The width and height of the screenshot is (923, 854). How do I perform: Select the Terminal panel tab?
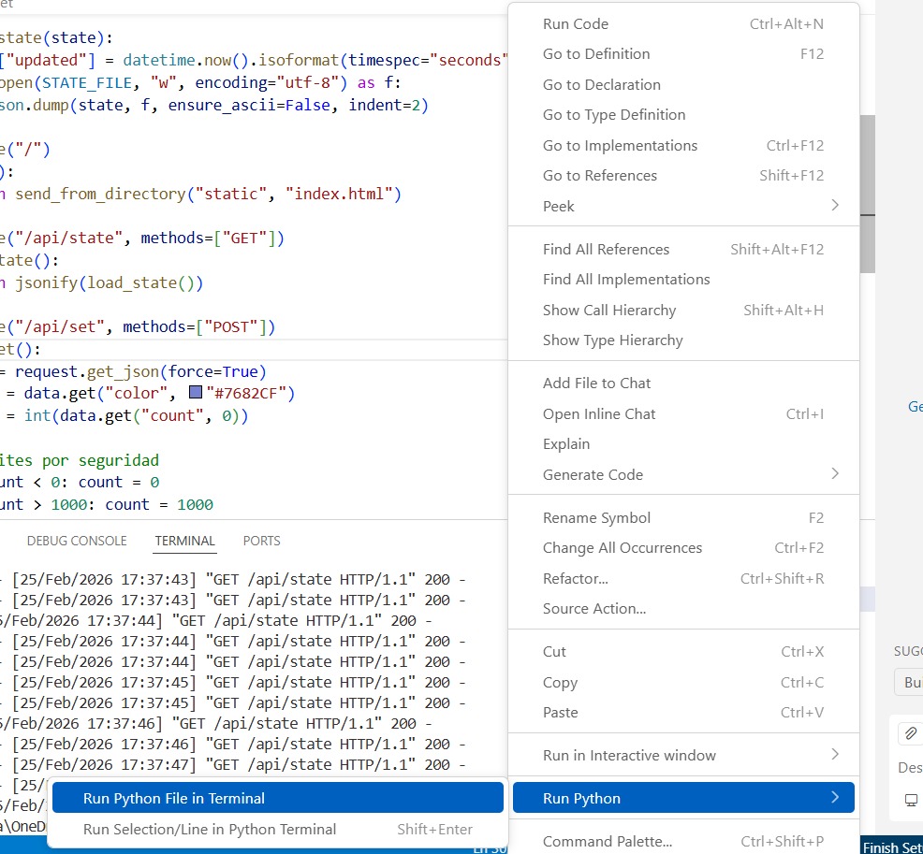[x=184, y=541]
